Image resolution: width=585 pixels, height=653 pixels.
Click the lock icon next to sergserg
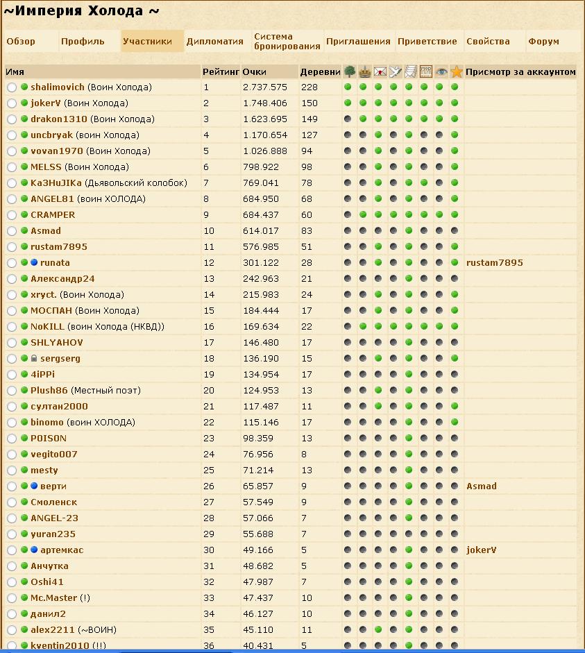pos(34,358)
